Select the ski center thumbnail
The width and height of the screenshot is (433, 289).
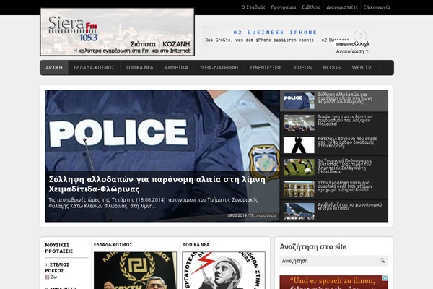[299, 211]
